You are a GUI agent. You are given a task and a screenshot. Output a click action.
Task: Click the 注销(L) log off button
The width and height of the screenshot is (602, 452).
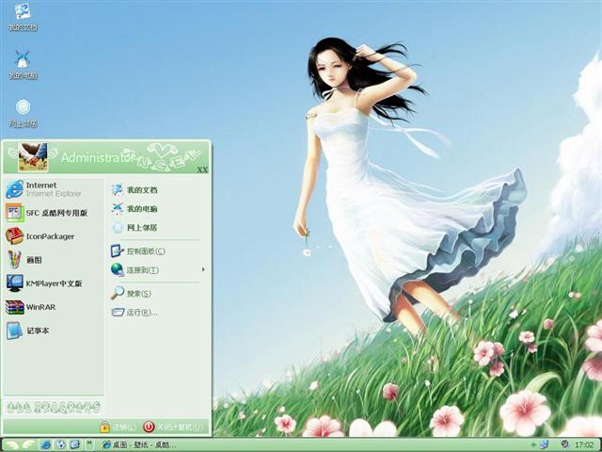[119, 427]
